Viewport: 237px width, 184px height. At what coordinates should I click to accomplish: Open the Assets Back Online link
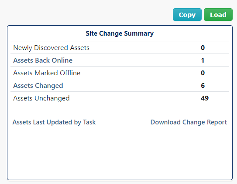click(x=43, y=60)
